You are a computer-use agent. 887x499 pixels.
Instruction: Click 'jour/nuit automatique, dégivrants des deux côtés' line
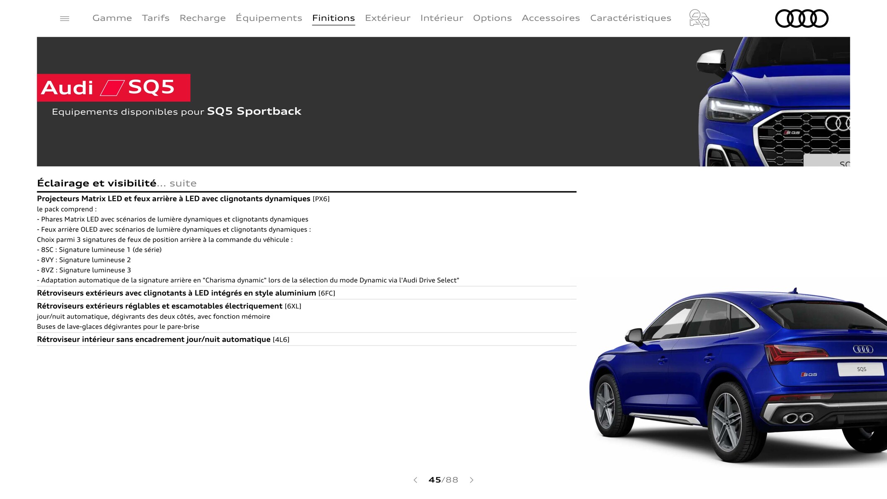pos(153,316)
